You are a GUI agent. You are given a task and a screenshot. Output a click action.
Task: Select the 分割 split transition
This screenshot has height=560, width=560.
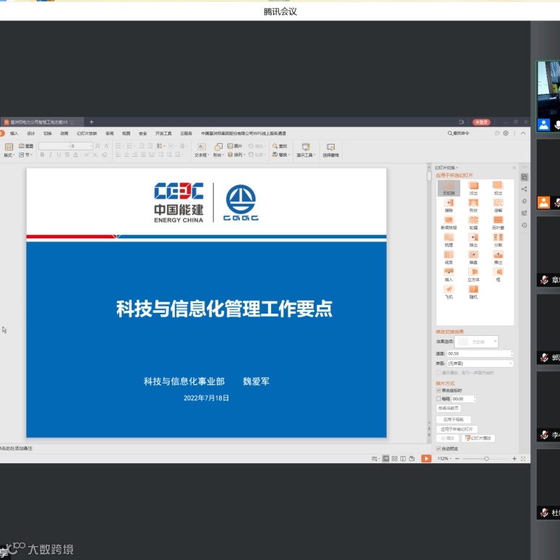[498, 240]
